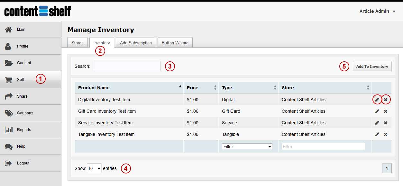This screenshot has width=403, height=186.
Task: Open Share using the arrow icon
Action: 9,96
